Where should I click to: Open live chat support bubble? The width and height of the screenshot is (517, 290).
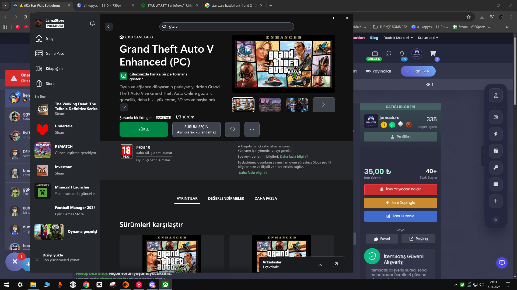coord(502,263)
